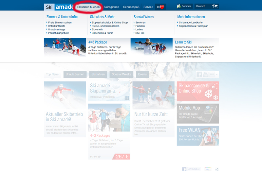Switch to Sommer via edelweiss flower icon
This screenshot has height=171, width=262.
179,6
